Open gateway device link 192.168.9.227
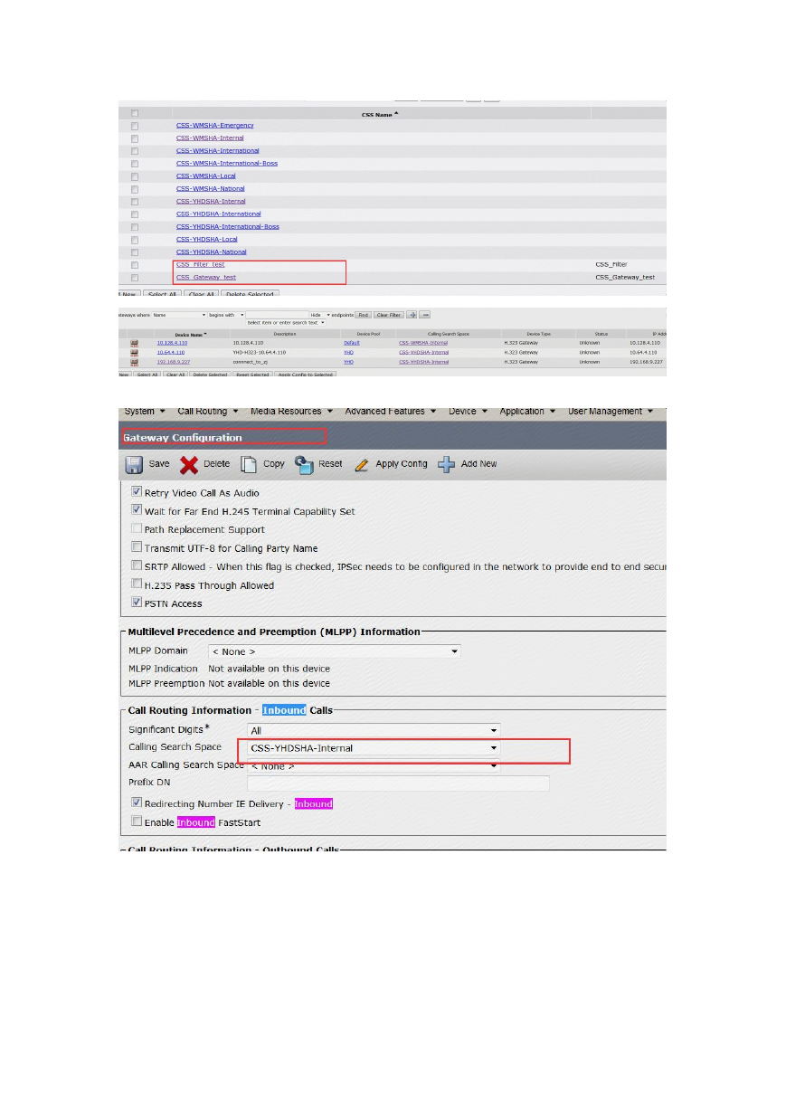Screen dimensions: 786x1111 [173, 362]
